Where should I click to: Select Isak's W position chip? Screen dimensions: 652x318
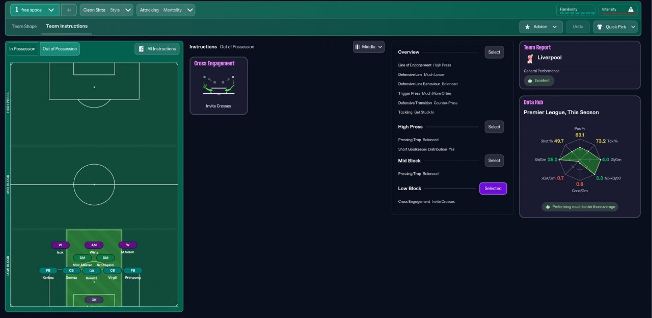click(x=60, y=245)
